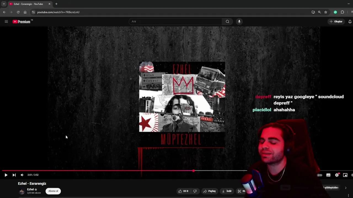
Task: Open YouTube notifications bell
Action: point(350,21)
